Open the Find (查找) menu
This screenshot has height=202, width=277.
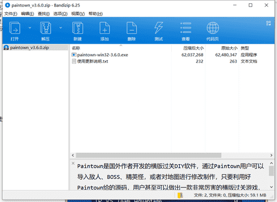pos(44,14)
